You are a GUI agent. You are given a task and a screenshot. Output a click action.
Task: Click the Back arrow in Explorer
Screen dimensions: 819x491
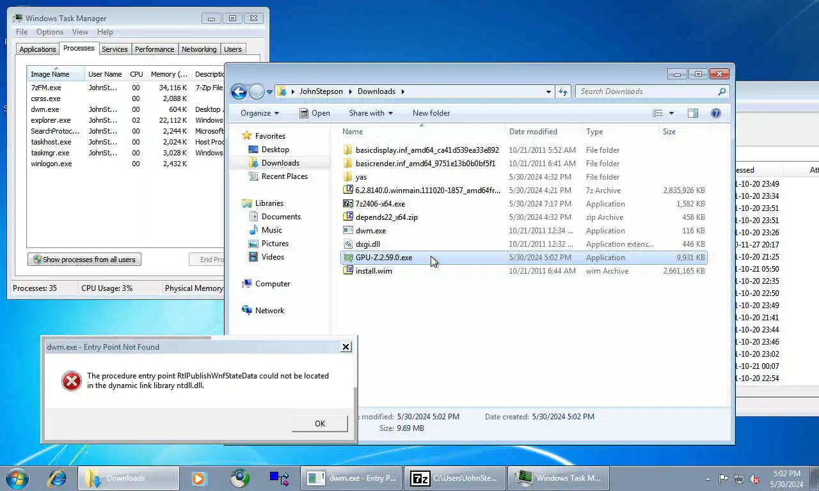tap(239, 91)
